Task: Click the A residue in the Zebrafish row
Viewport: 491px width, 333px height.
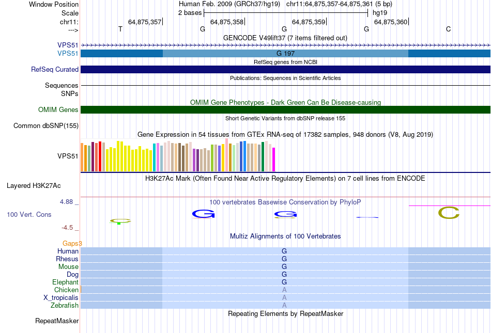Action: point(284,305)
